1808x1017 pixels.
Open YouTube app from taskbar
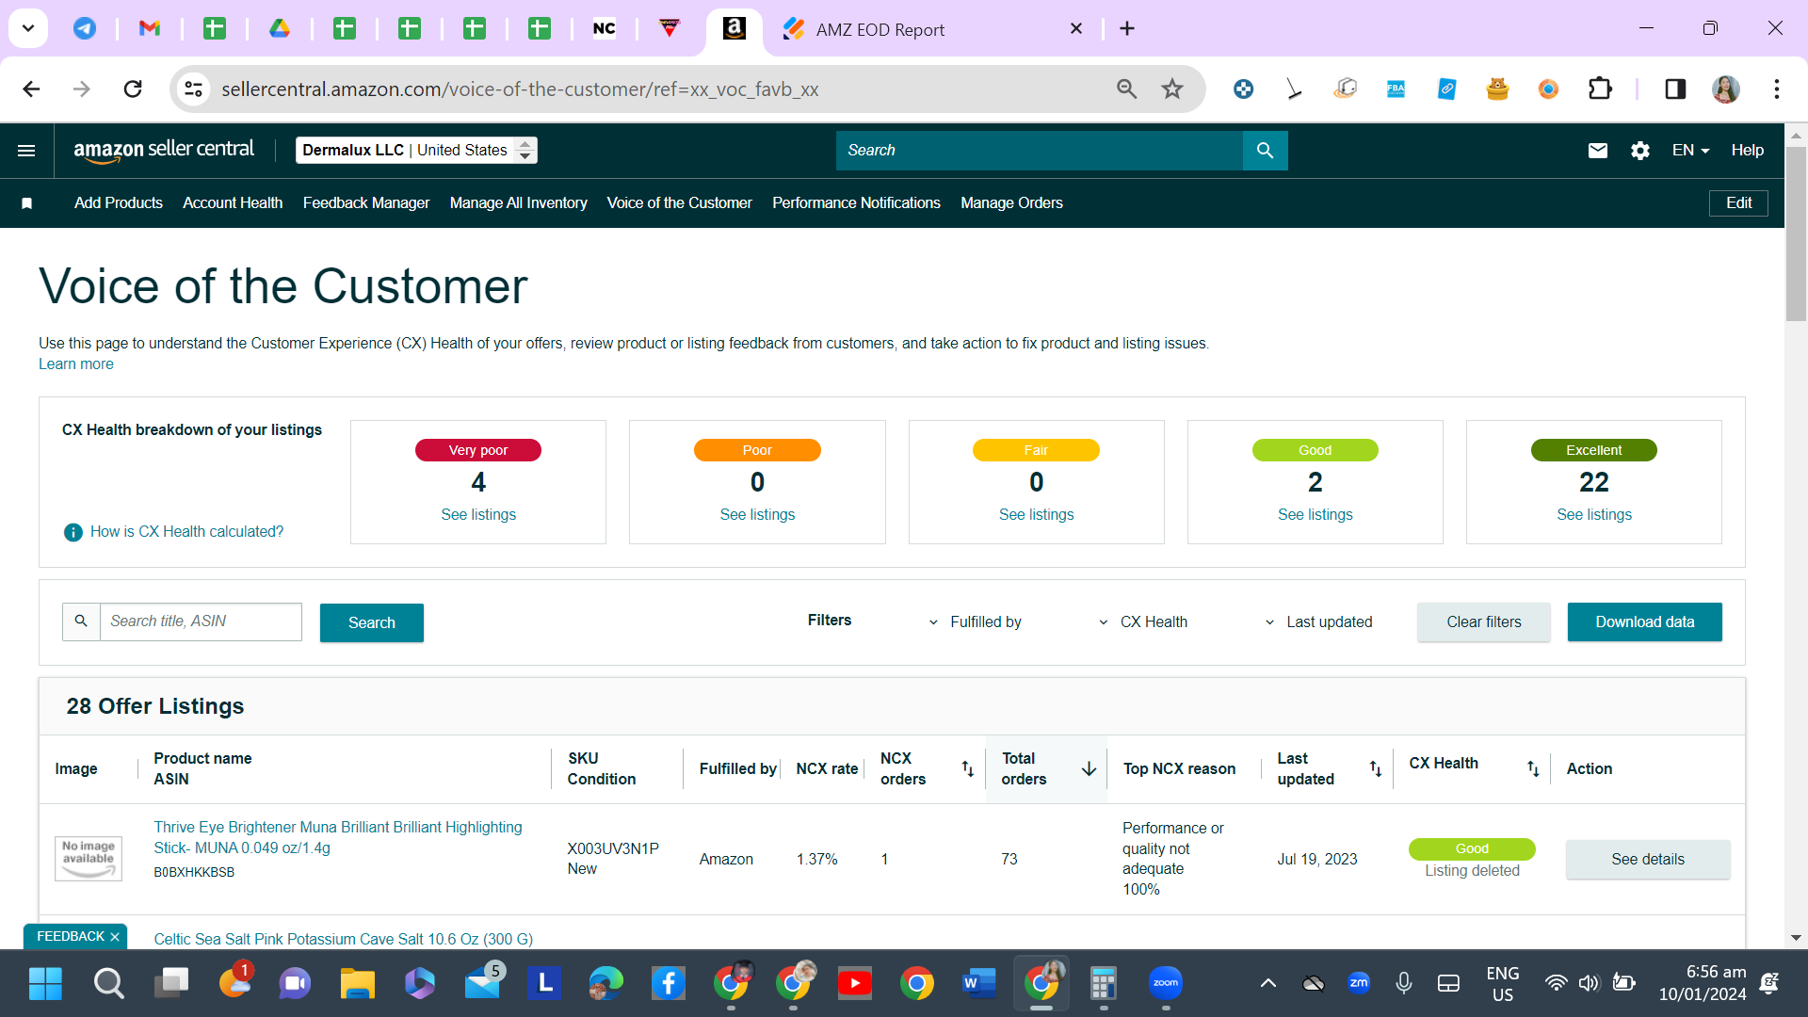tap(855, 984)
